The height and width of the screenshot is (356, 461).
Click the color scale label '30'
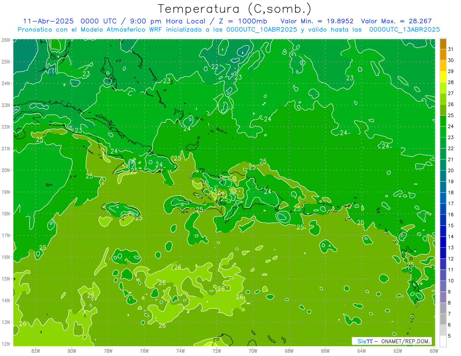(x=451, y=60)
